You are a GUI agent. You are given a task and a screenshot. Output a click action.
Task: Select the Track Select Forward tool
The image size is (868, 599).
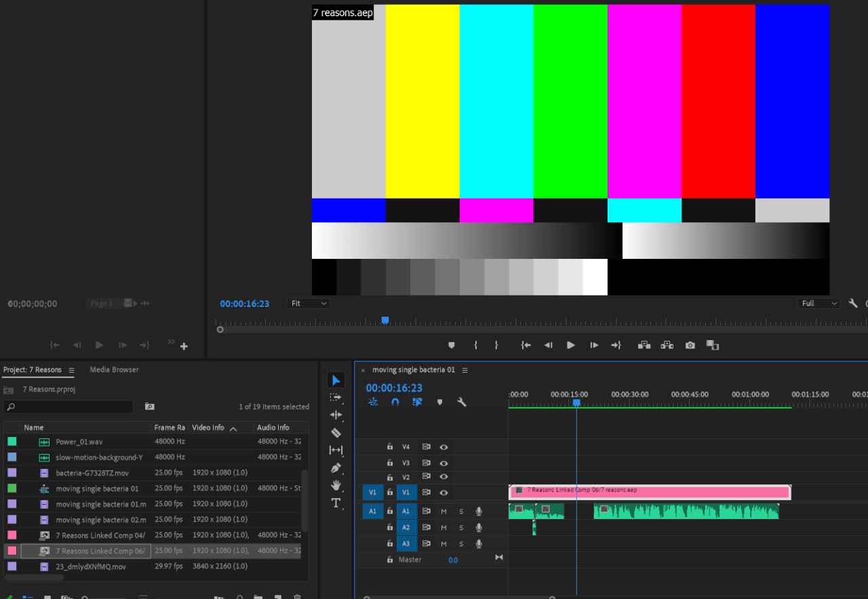click(x=336, y=398)
